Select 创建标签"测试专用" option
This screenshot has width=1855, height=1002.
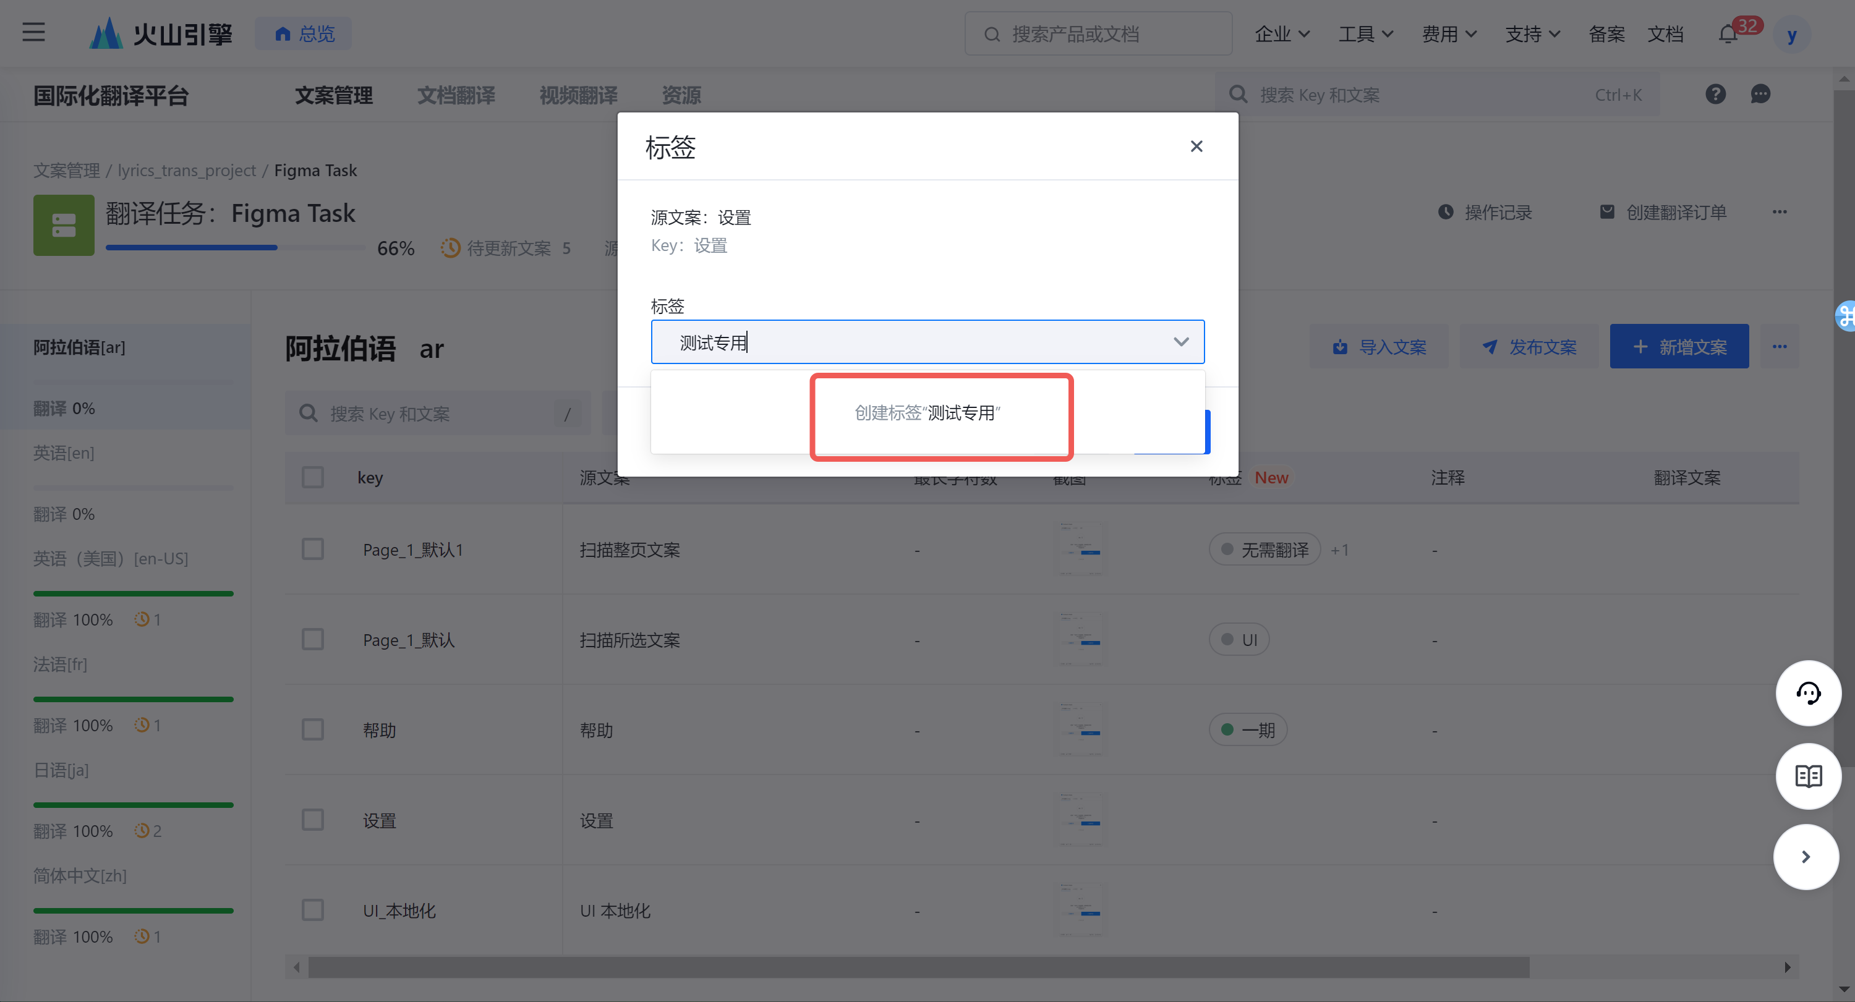pos(927,413)
